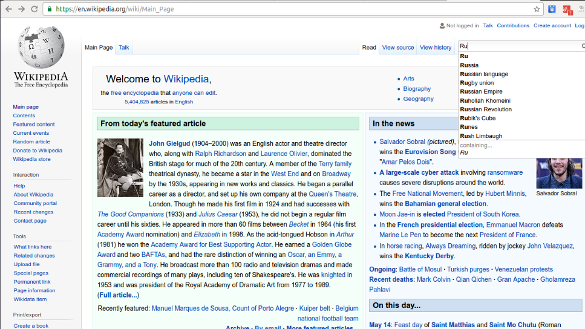
Task: Search pages containing Ru
Action: pos(521,149)
